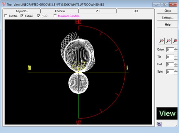Switch to the 2D tab
179x133 pixels.
[x=98, y=11]
